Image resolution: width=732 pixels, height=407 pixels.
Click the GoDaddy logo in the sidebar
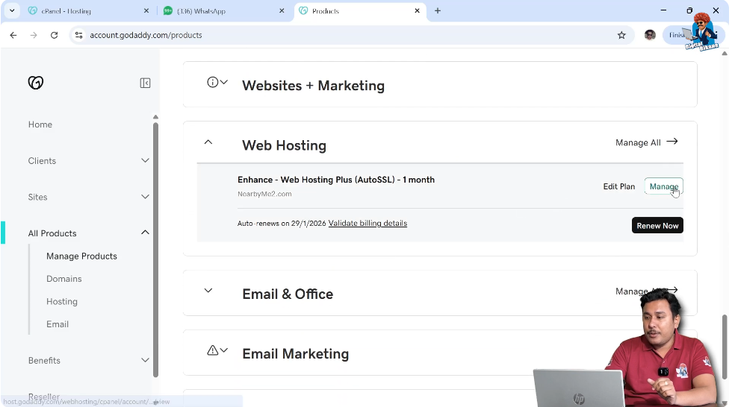coord(36,83)
